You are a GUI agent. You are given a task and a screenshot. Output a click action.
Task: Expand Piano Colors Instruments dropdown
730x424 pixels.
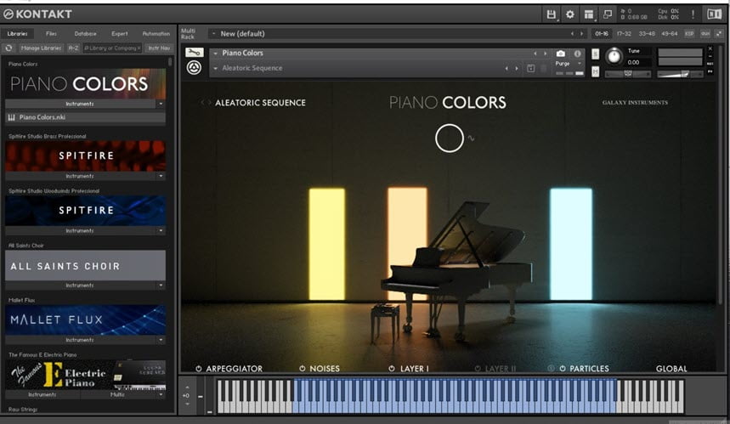pyautogui.click(x=161, y=104)
